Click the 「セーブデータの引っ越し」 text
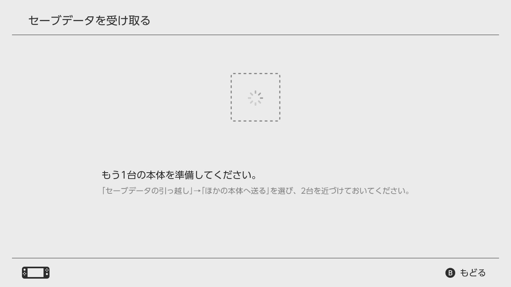Image resolution: width=511 pixels, height=287 pixels. pyautogui.click(x=147, y=191)
